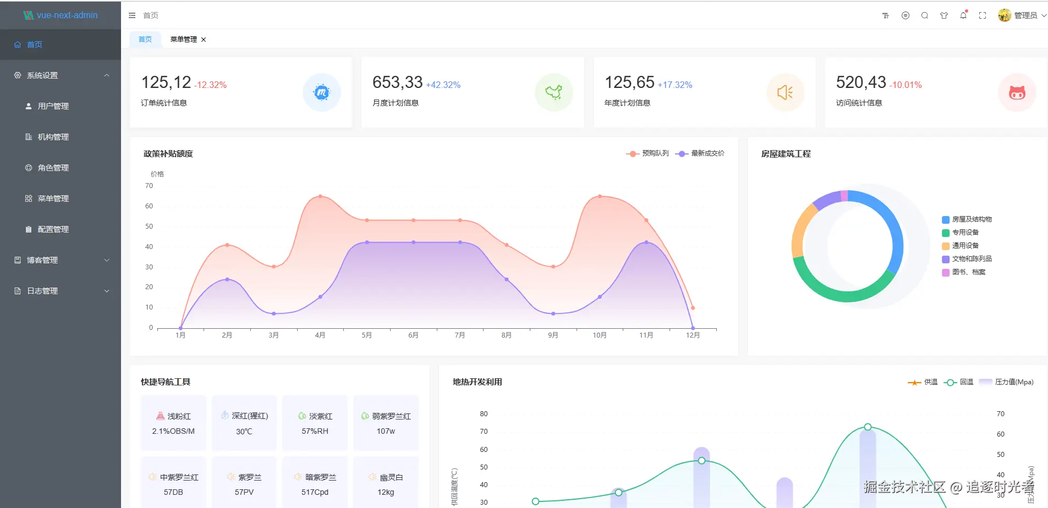Toggle the 压力值(Mpa) legend series
The width and height of the screenshot is (1048, 508).
(x=1006, y=382)
